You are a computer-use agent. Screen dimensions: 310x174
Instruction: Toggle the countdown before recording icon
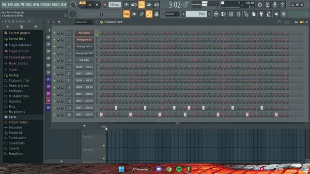[x=141, y=4]
